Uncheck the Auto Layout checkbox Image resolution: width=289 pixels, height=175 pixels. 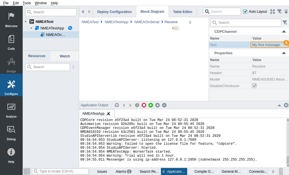tap(245, 12)
